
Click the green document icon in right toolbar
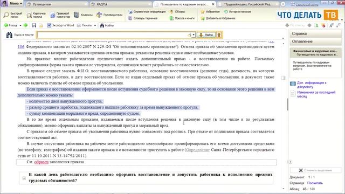click(316, 25)
